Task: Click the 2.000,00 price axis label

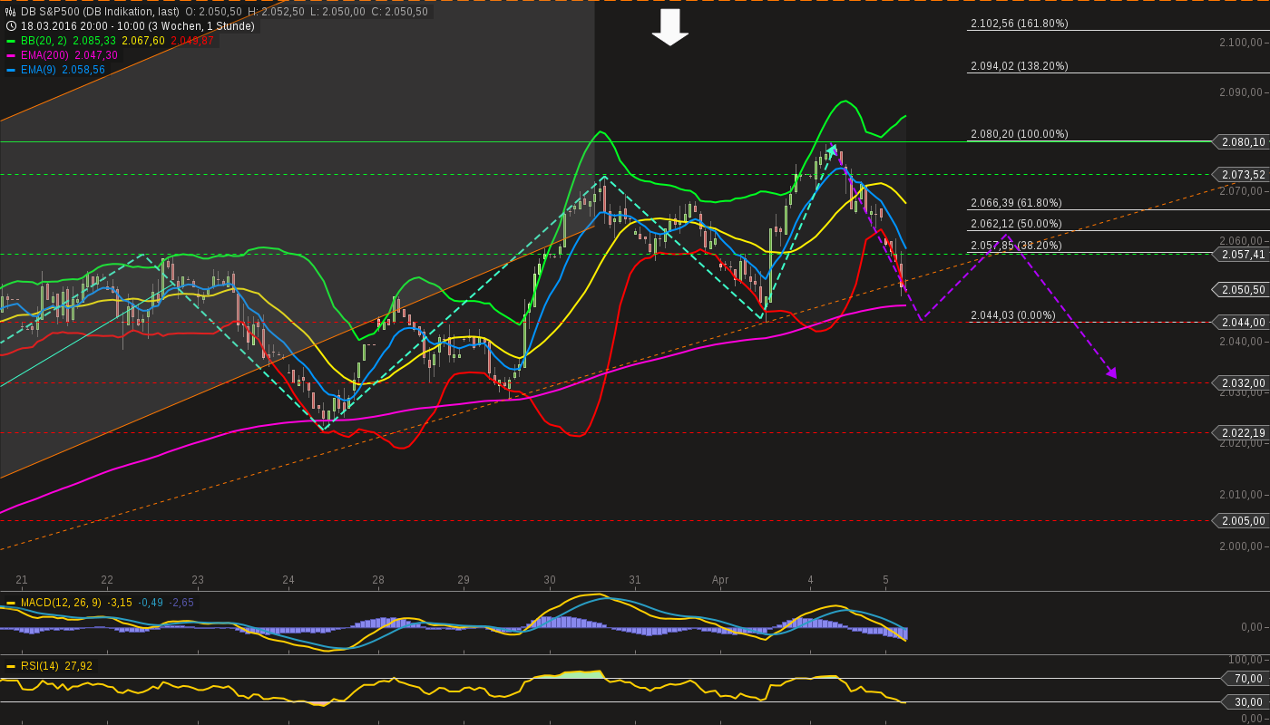Action: [1241, 546]
